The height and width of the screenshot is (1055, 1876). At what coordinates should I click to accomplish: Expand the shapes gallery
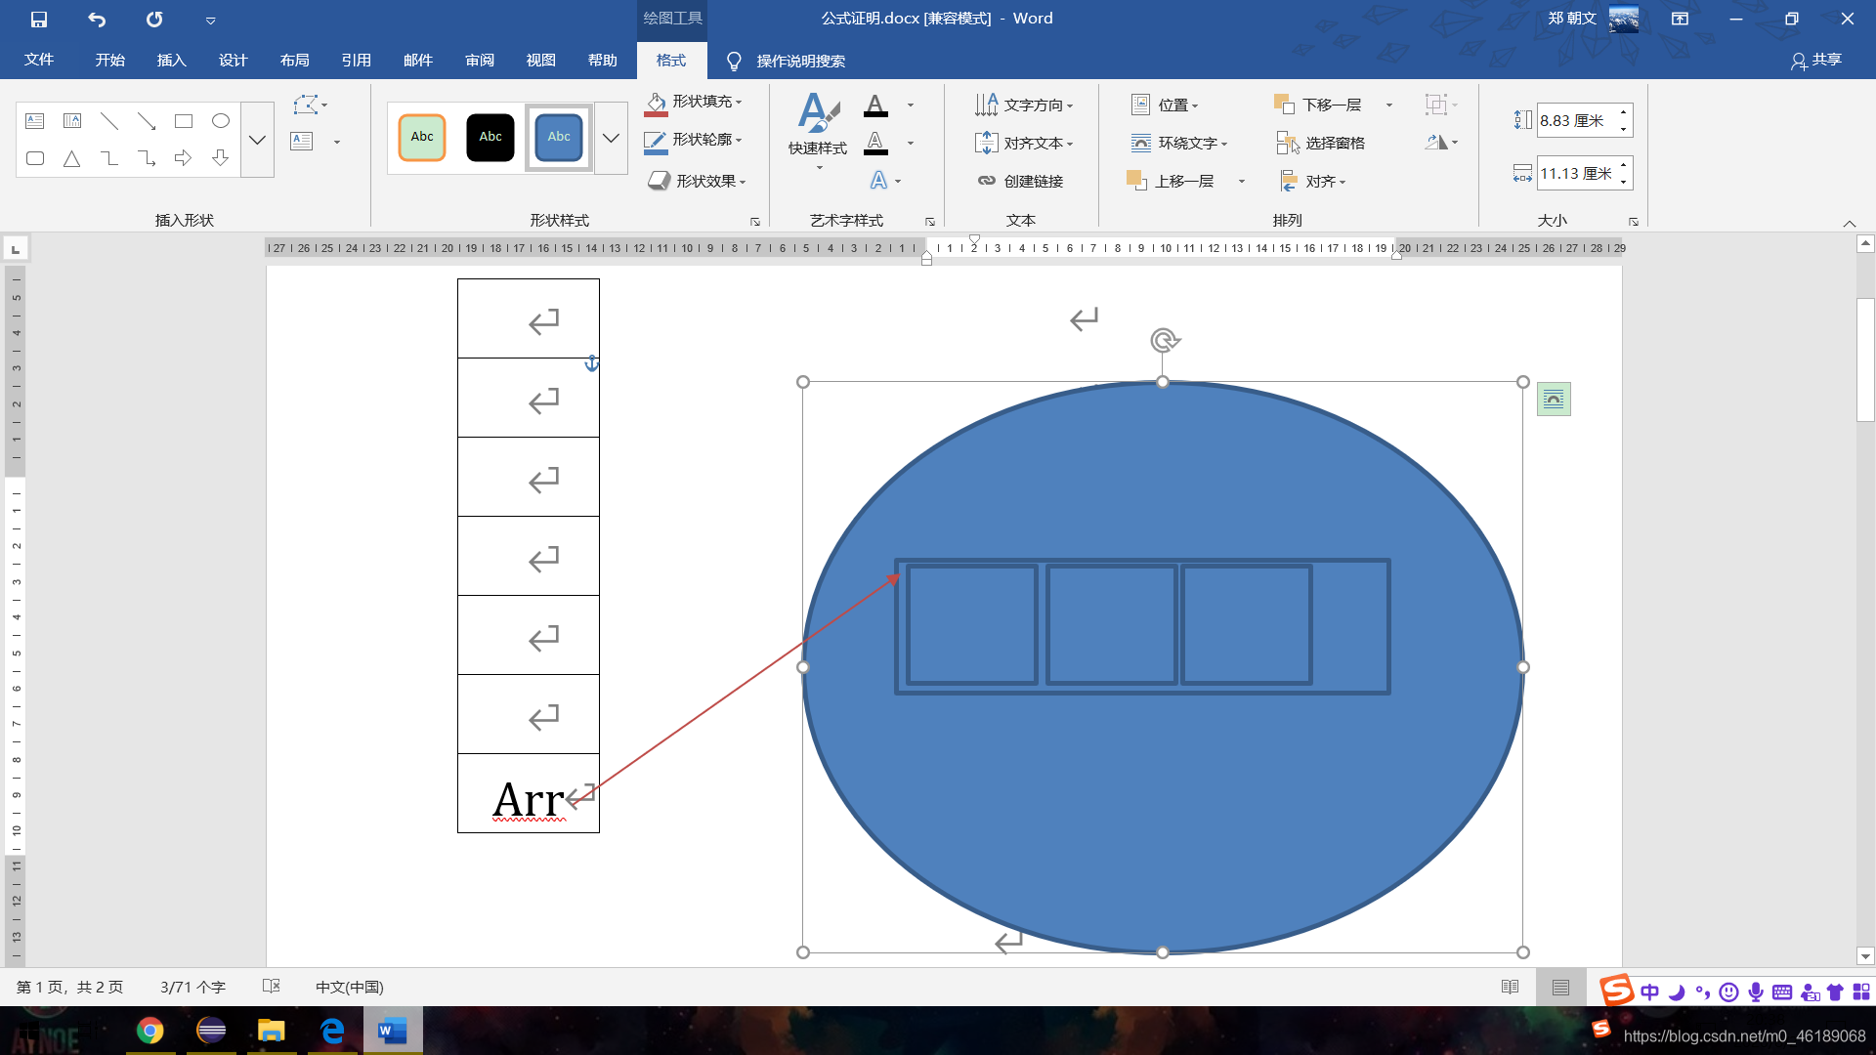pyautogui.click(x=257, y=140)
